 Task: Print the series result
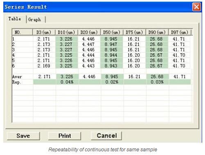coord(65,136)
